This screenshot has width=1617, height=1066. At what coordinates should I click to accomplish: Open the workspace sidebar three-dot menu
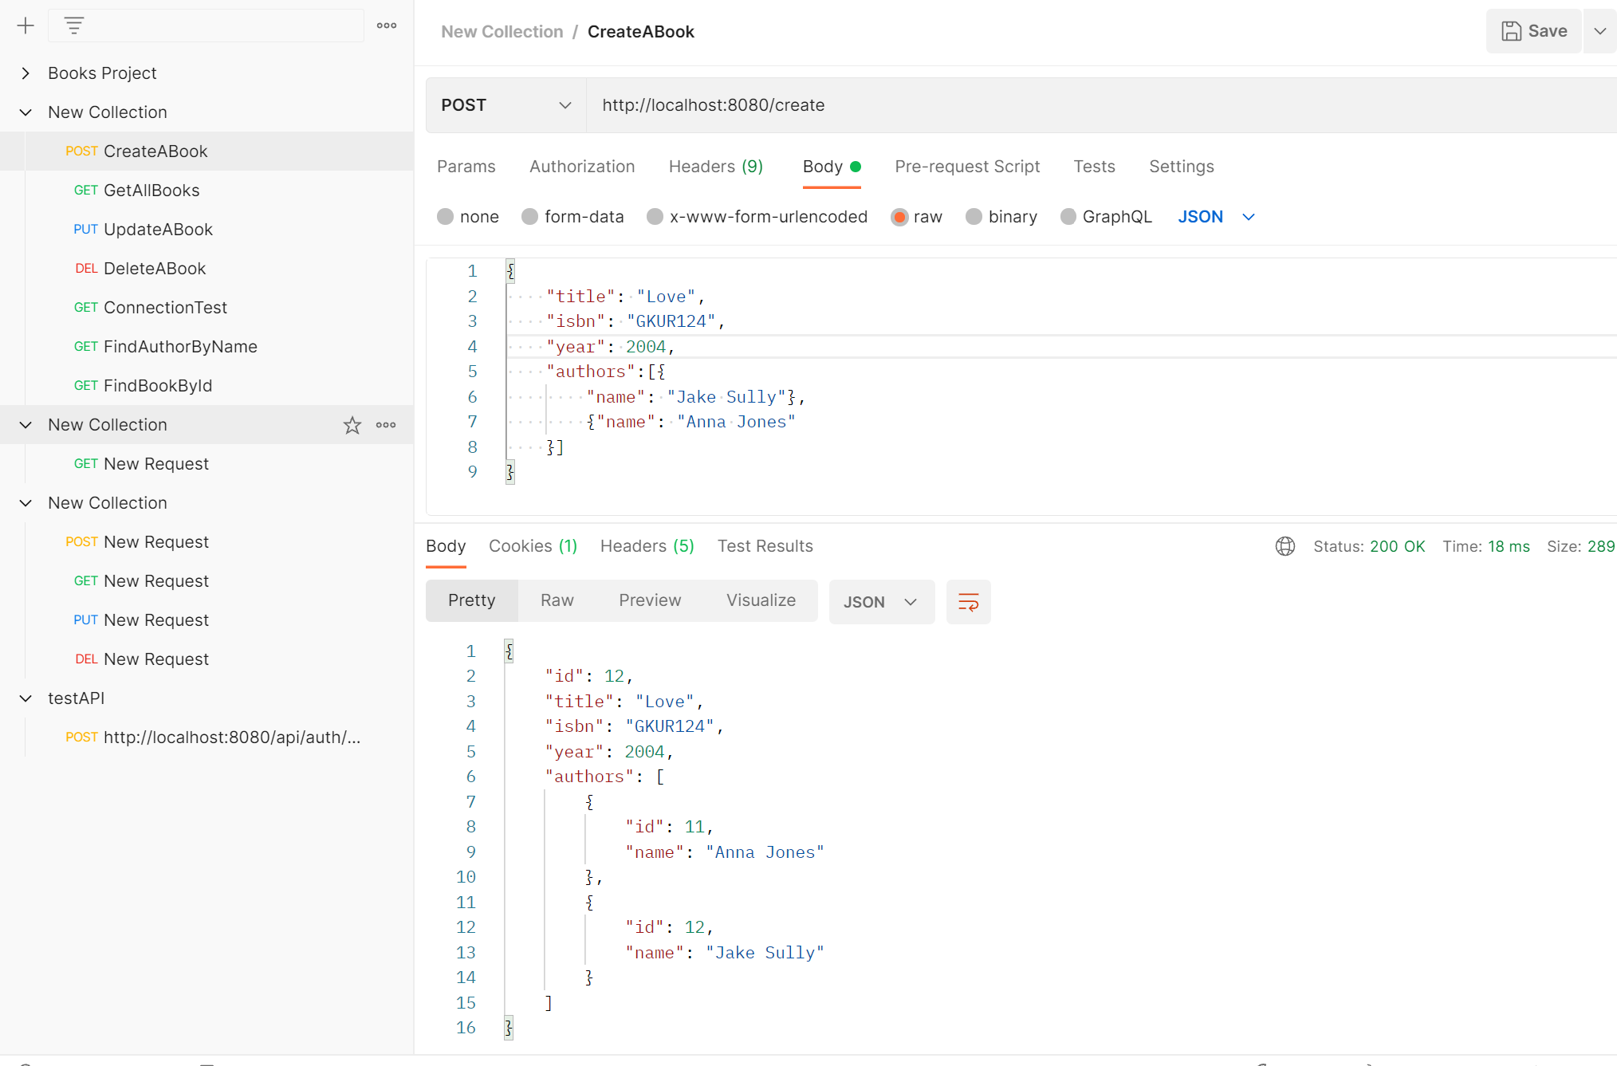pyautogui.click(x=386, y=25)
